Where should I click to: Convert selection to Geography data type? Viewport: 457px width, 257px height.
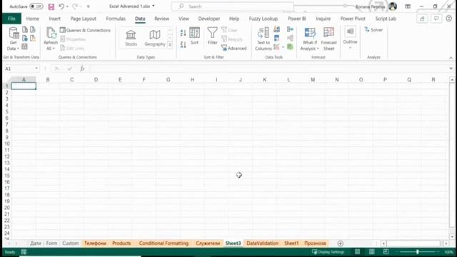(155, 38)
